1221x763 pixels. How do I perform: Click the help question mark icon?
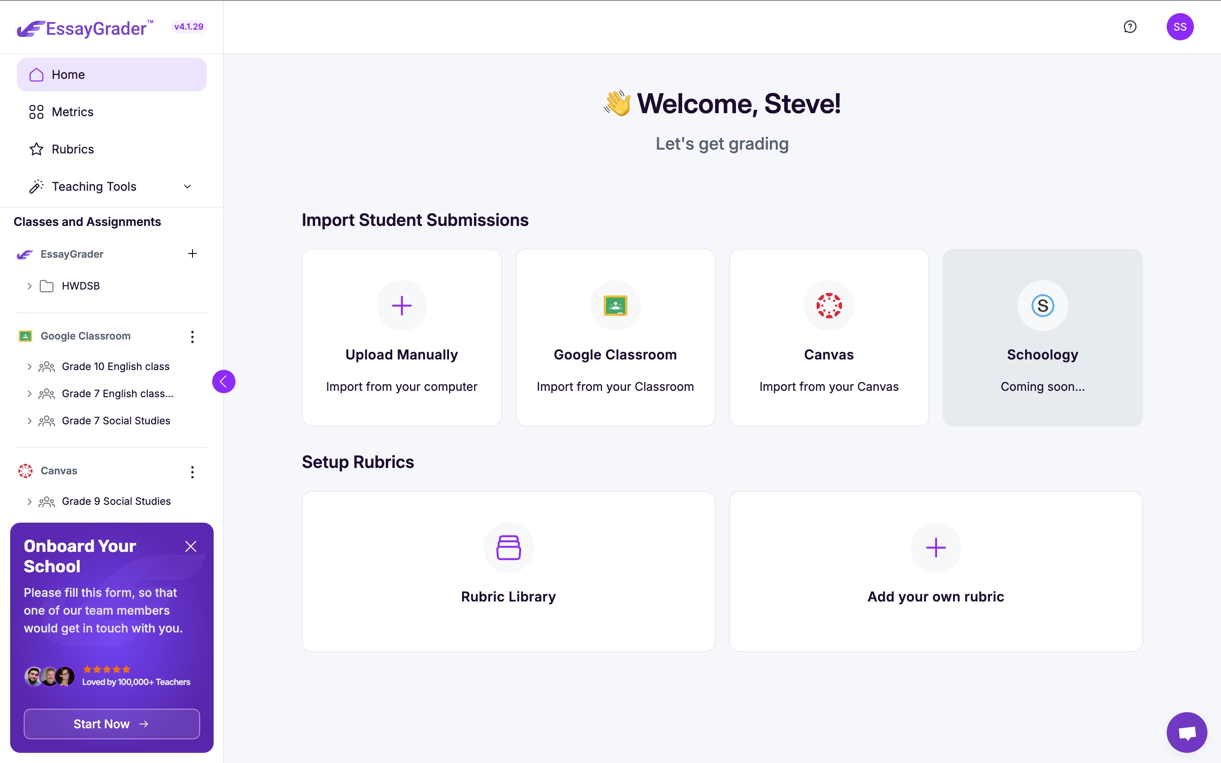tap(1130, 27)
